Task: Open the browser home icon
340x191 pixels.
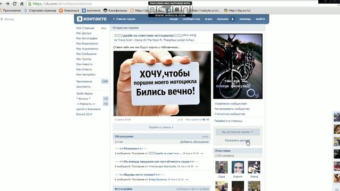Action: (22, 4)
